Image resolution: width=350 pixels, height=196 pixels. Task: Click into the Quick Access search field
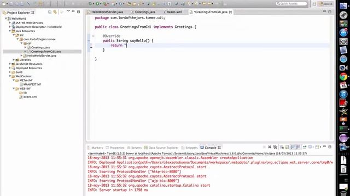pyautogui.click(x=291, y=4)
